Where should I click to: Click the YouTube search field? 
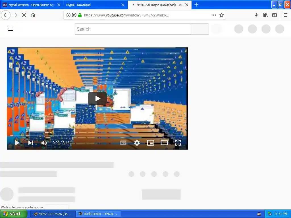tap(133, 29)
